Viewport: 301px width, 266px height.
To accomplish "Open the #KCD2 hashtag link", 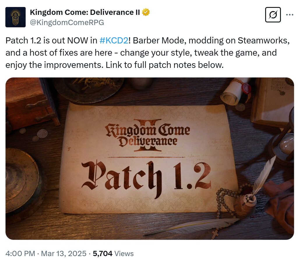I will click(x=114, y=40).
